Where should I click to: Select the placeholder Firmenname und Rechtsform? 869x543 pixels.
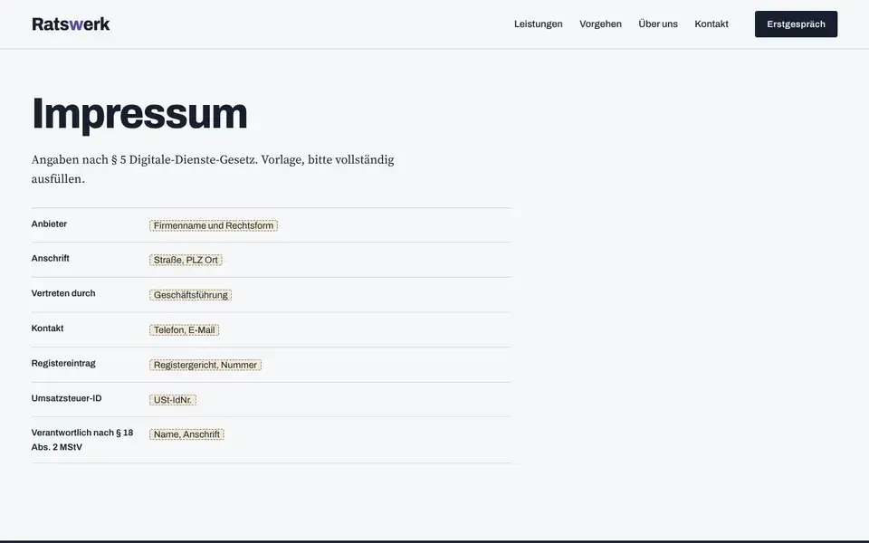214,225
